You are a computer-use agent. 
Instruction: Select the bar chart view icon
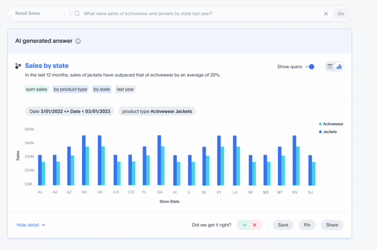click(x=338, y=66)
